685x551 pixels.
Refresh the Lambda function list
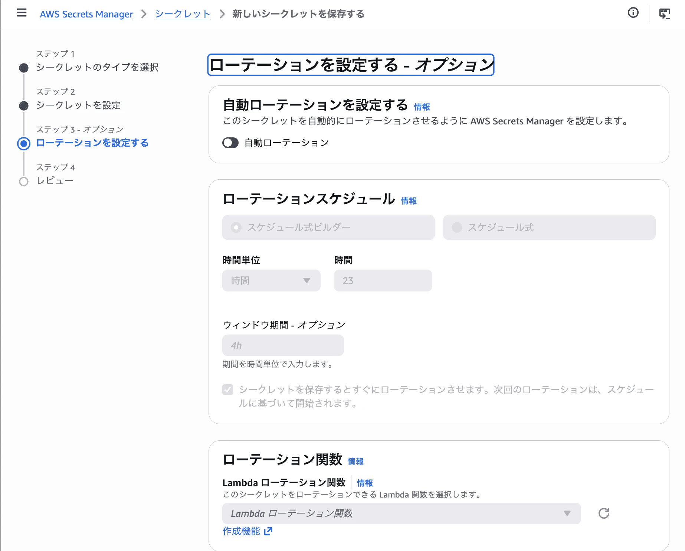point(604,513)
